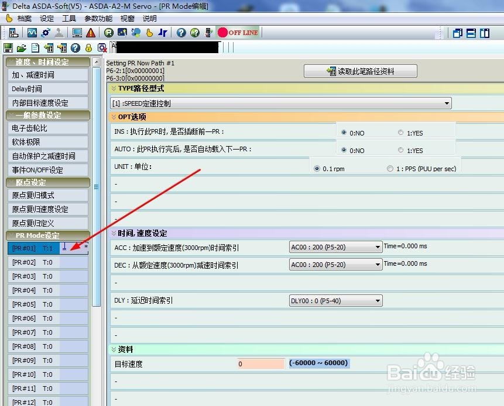Select [PR#05] T:0 in PR list
This screenshot has height=406, width=504.
coord(48,304)
